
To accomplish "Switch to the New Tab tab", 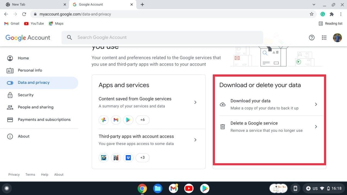I will tap(35, 5).
